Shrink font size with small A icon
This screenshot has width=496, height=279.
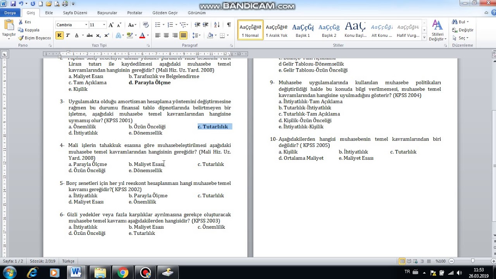(119, 25)
